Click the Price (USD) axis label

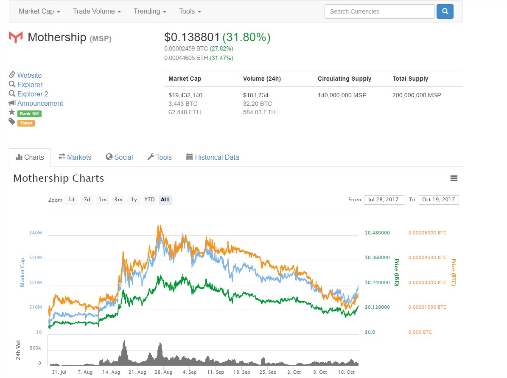pyautogui.click(x=397, y=272)
